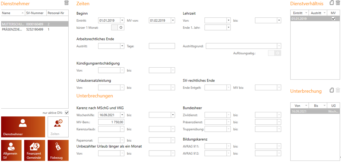The height and width of the screenshot is (163, 341).
Task: Select the 16.09.2021 Unterbrechung entry
Action: click(315, 111)
